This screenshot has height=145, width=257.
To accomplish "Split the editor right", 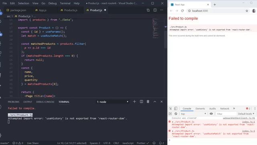I will coord(155,10).
